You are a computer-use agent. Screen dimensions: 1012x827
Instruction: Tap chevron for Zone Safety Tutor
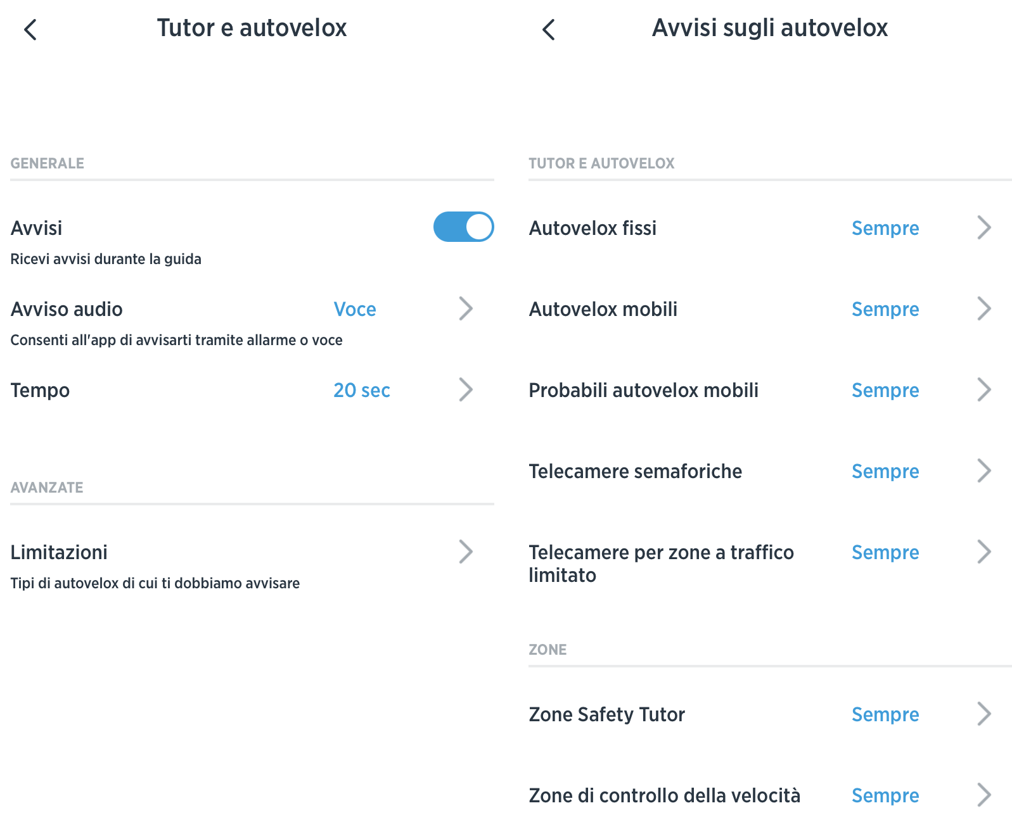coord(983,714)
